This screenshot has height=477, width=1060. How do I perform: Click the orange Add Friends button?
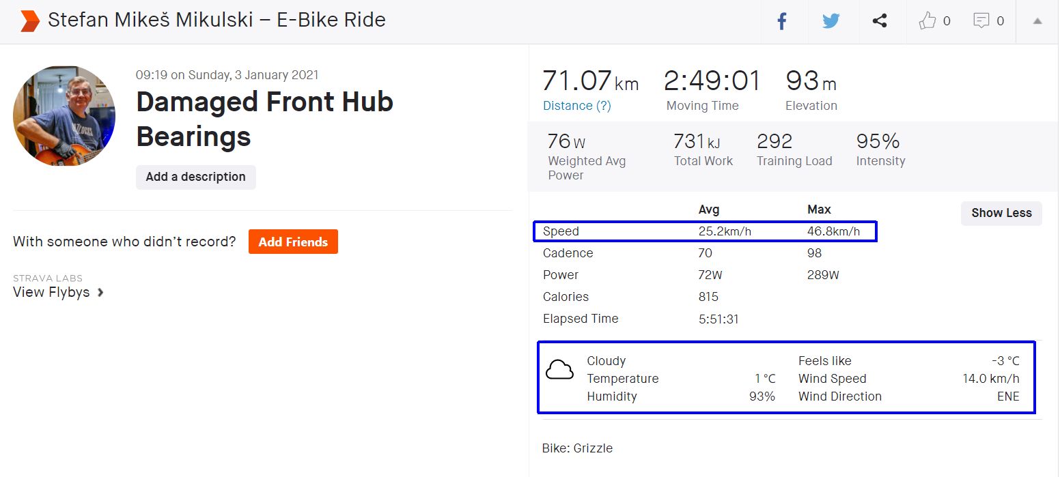[293, 242]
